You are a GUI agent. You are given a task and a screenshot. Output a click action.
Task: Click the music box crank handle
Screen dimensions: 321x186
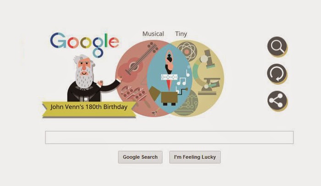(182, 91)
